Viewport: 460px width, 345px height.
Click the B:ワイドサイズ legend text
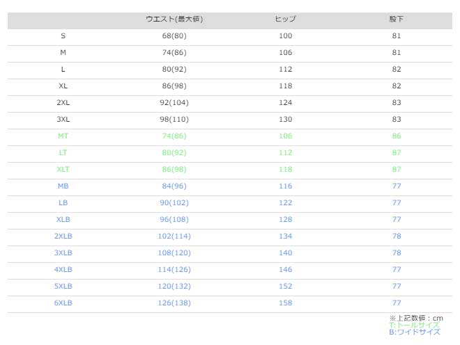pyautogui.click(x=414, y=332)
